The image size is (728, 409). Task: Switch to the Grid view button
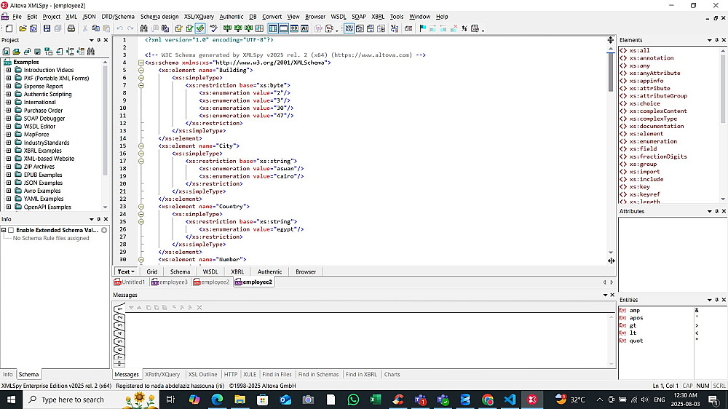151,271
